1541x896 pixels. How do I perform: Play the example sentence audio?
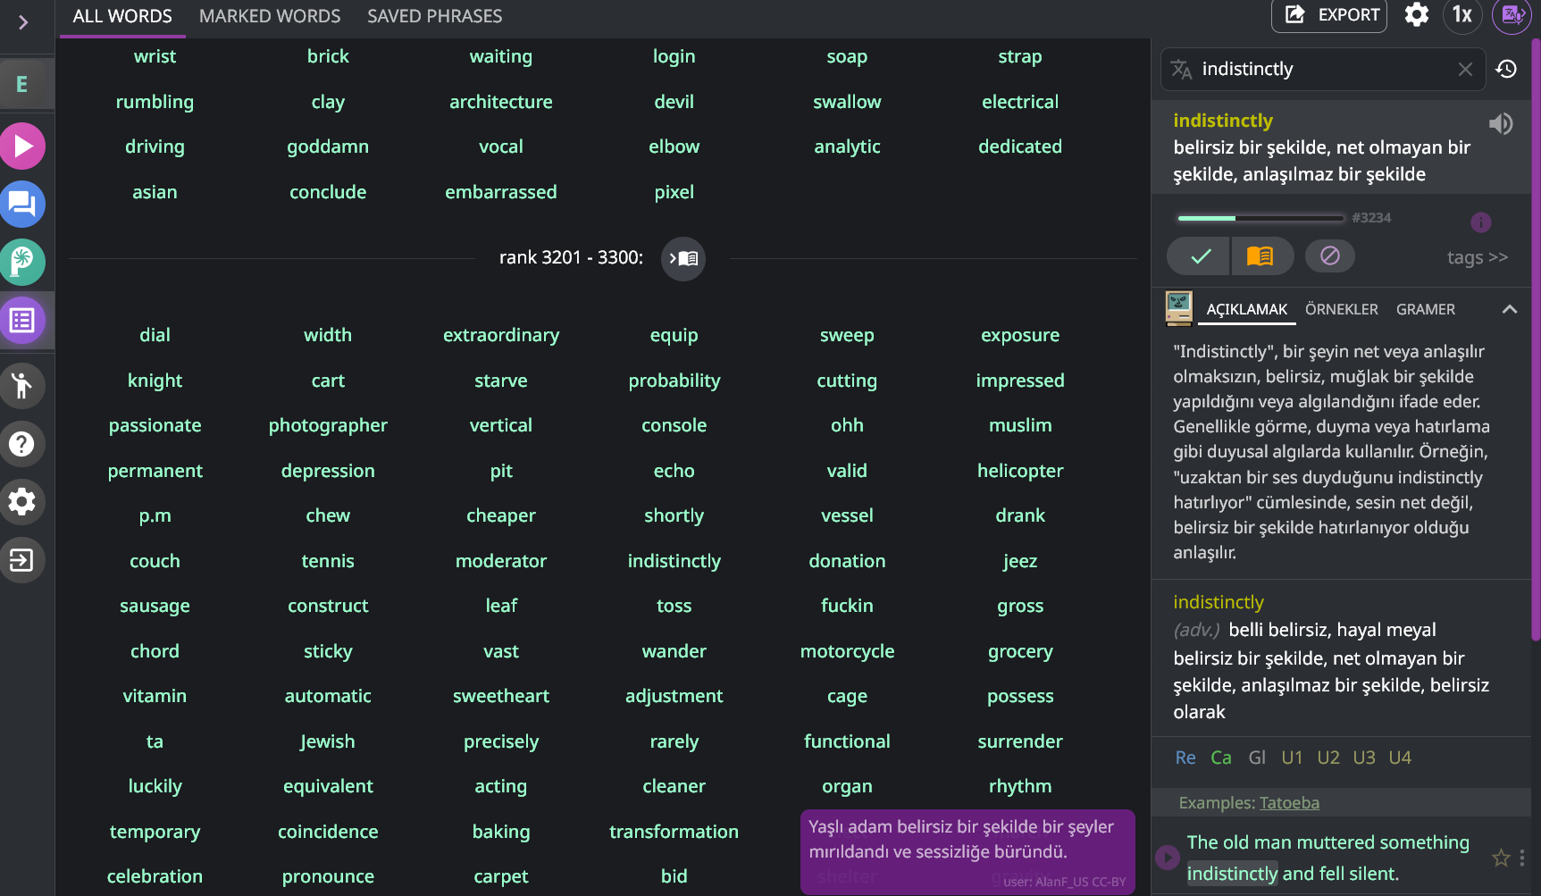coord(1168,858)
